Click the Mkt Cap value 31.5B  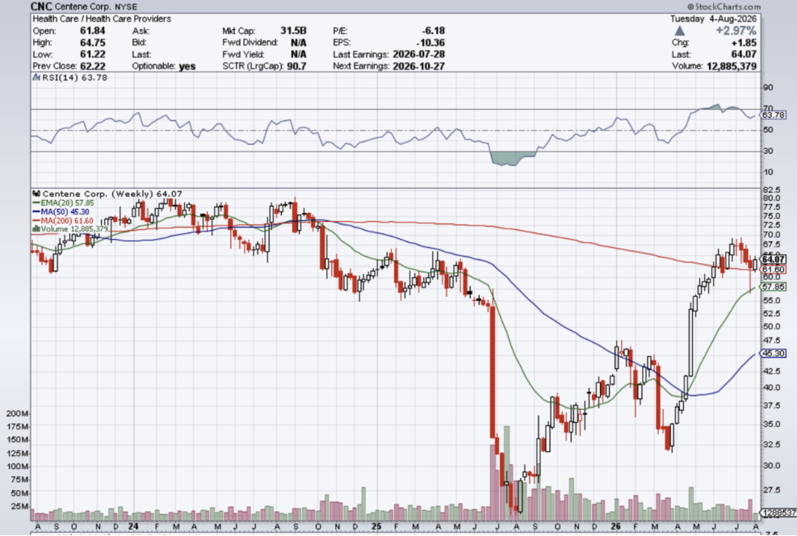click(x=293, y=31)
